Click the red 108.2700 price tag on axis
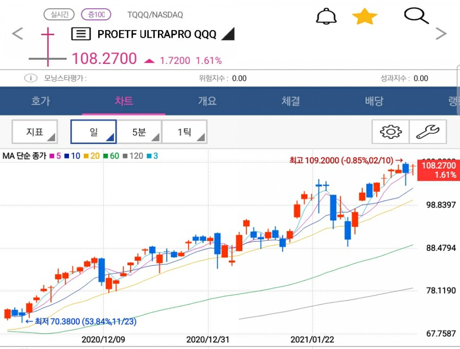Screen dimensions: 460x349 pos(439,170)
